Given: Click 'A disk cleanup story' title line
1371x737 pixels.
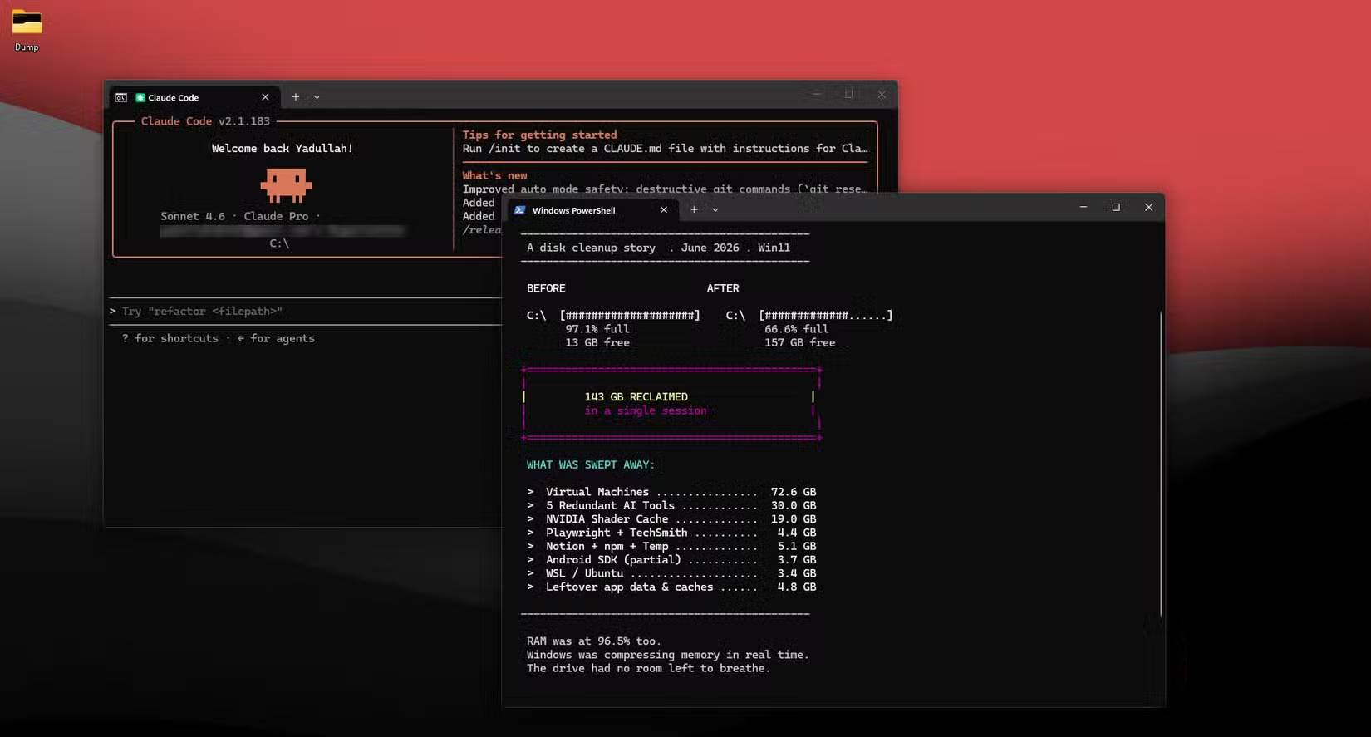Looking at the screenshot, I should (658, 248).
